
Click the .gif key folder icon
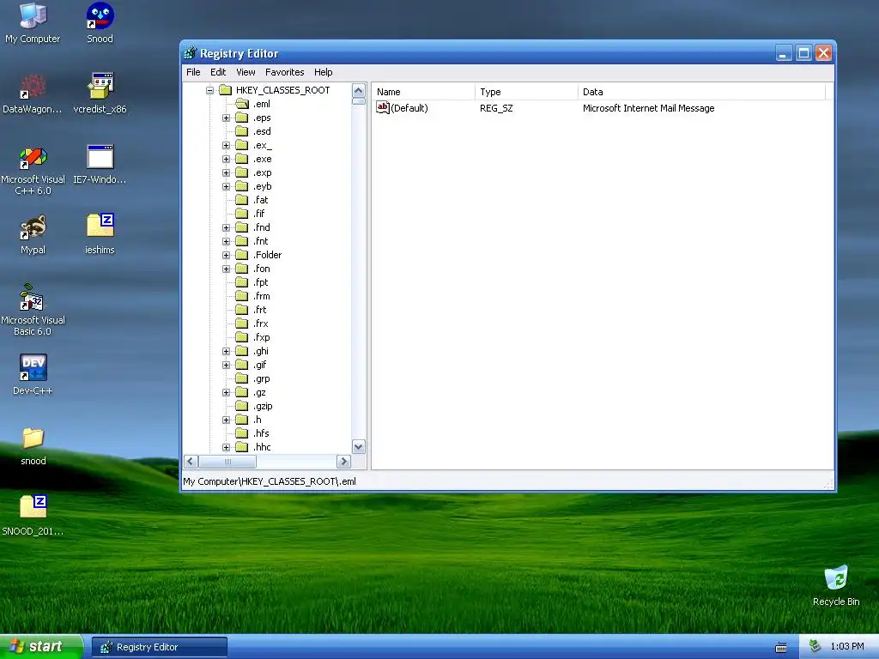click(x=241, y=365)
